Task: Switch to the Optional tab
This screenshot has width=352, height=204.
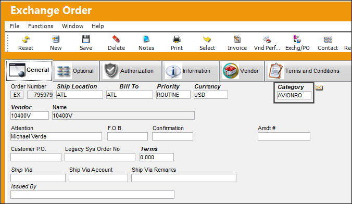Action: [77, 71]
